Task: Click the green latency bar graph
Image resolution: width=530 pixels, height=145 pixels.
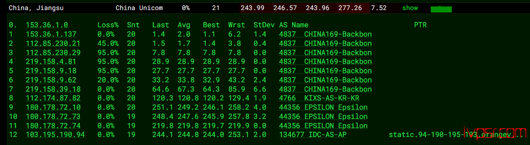Action: click(x=441, y=9)
